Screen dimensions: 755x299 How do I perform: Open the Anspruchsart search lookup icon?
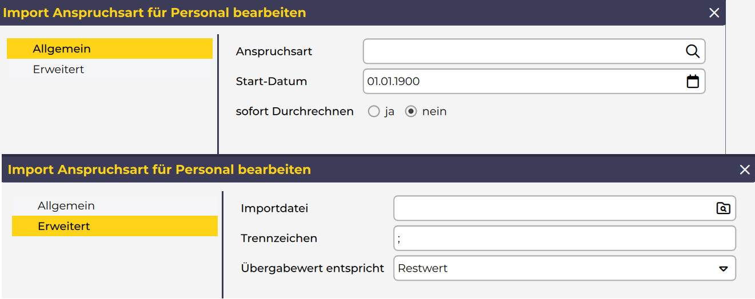pyautogui.click(x=693, y=51)
